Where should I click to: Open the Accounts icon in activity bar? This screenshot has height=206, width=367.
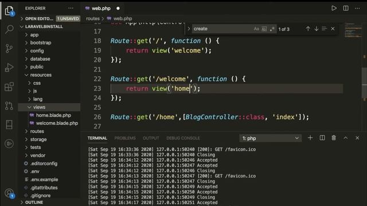(9, 193)
